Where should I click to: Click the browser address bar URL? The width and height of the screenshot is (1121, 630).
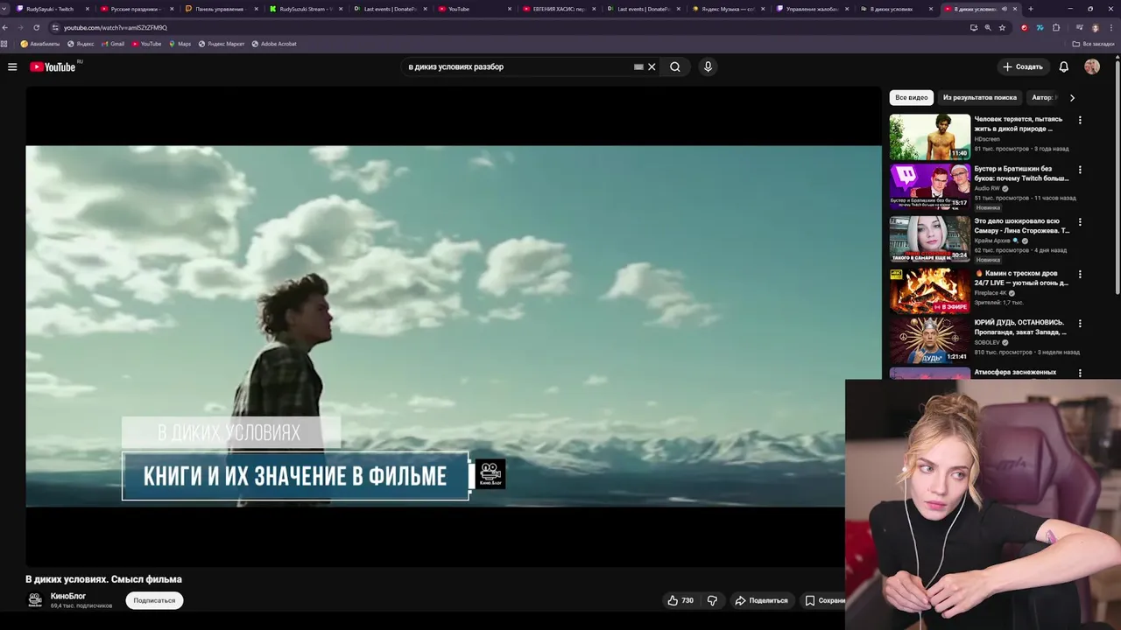point(115,27)
